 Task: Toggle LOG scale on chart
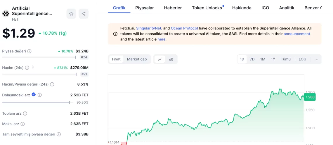[302, 59]
